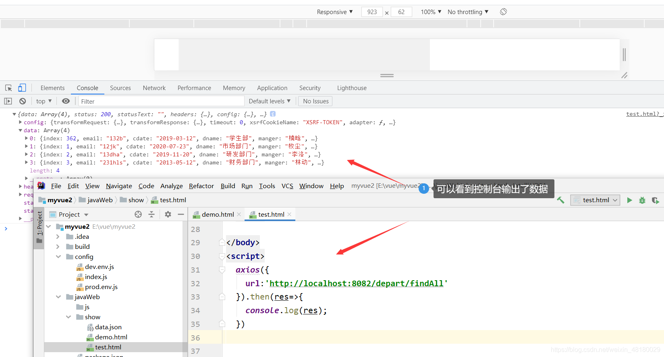Click the console Filter input
Screen dimensions: 664x357
161,101
